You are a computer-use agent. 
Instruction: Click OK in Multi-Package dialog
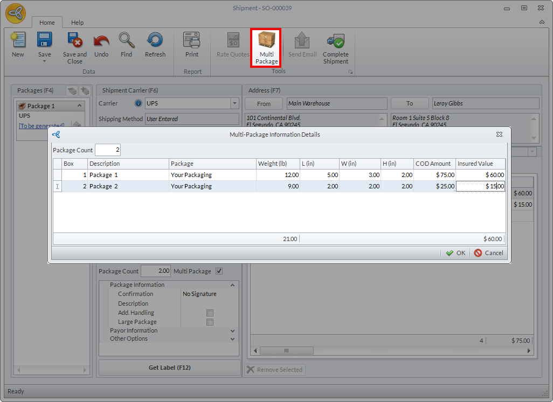pyautogui.click(x=455, y=253)
